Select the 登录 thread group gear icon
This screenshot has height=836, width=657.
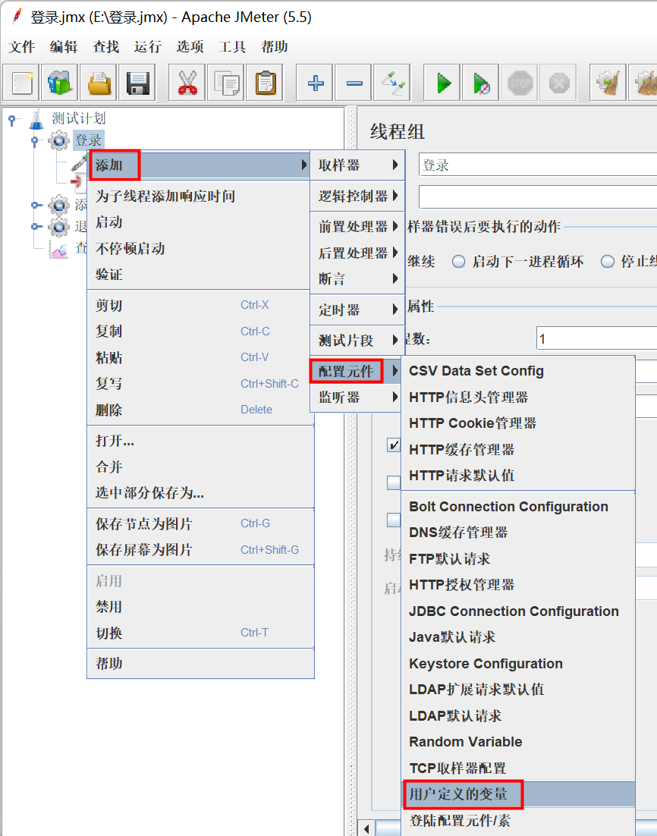58,141
